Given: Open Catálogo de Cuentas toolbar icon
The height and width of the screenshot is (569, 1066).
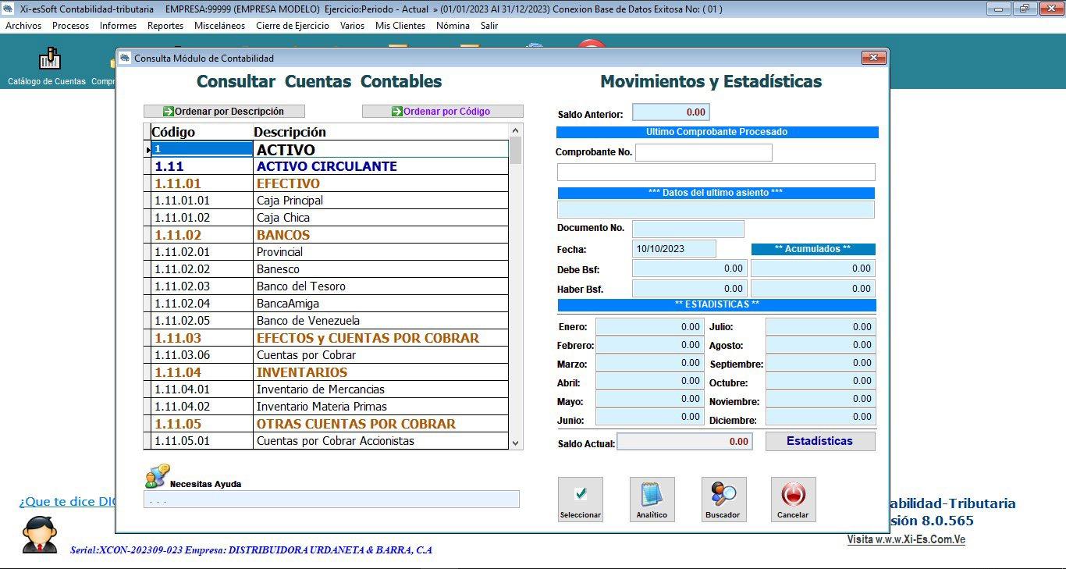Looking at the screenshot, I should pos(48,60).
